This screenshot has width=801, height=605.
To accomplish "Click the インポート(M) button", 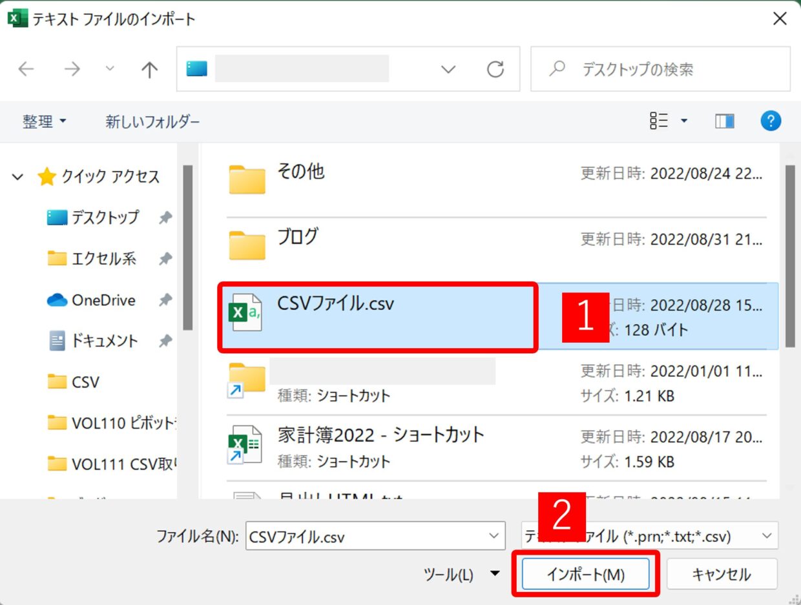I will (x=585, y=574).
